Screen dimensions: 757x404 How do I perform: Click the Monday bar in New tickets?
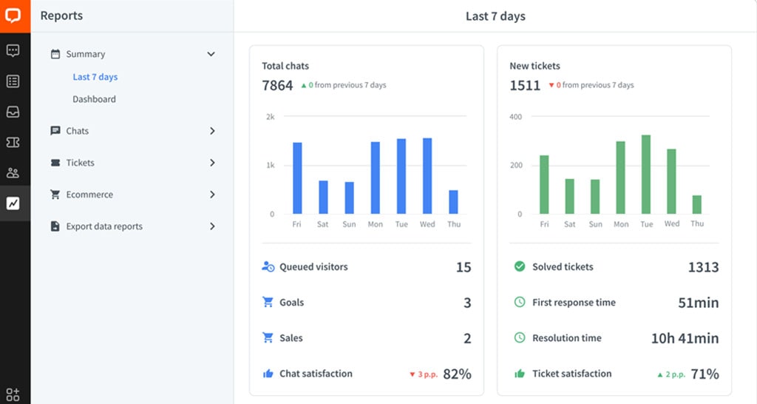tap(620, 178)
